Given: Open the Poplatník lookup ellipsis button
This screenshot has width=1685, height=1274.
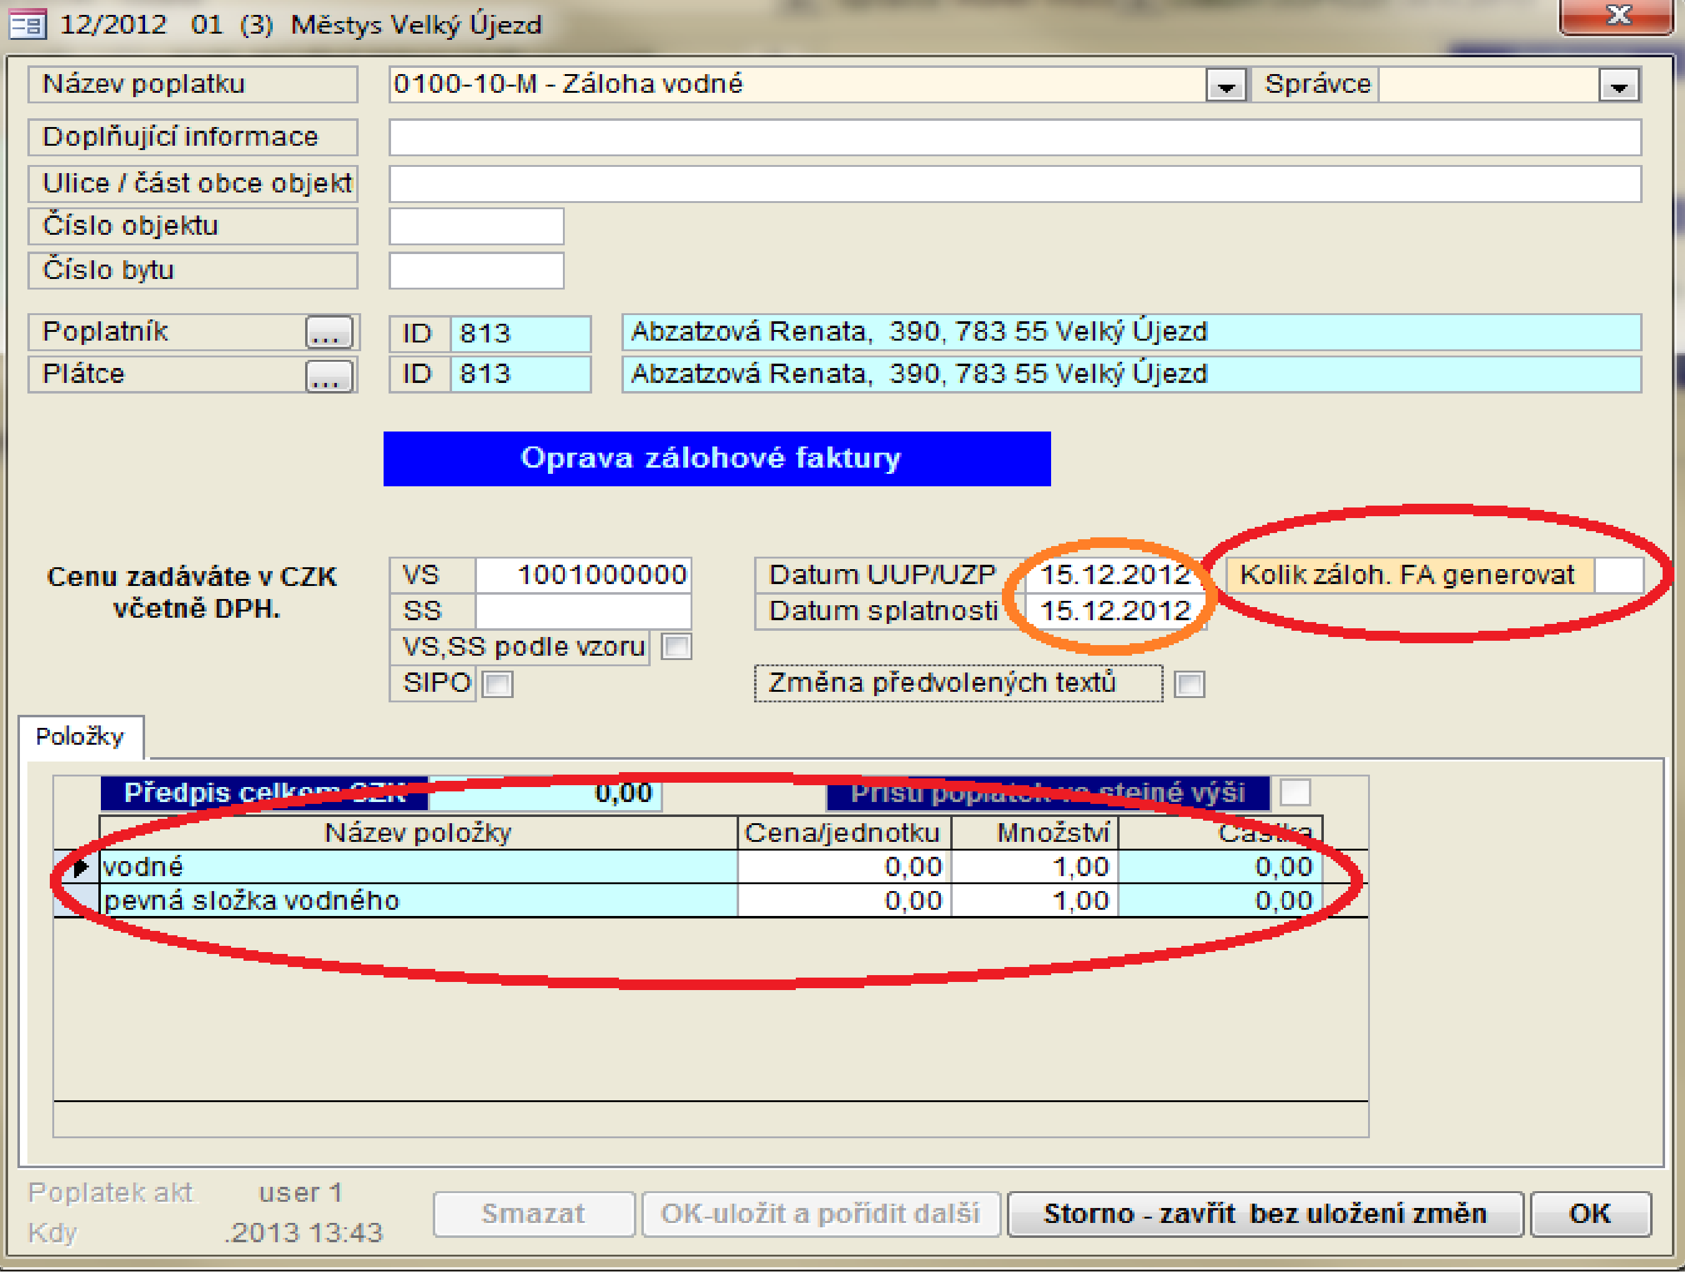Looking at the screenshot, I should pyautogui.click(x=329, y=333).
